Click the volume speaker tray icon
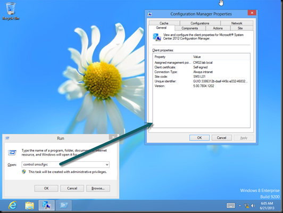The height and width of the screenshot is (213, 283). (253, 206)
